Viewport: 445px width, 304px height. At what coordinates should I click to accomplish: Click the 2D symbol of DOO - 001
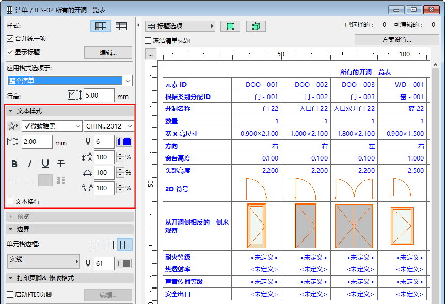(x=256, y=189)
